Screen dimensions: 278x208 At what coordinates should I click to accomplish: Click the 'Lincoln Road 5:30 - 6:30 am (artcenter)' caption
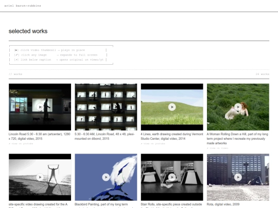coord(39,137)
